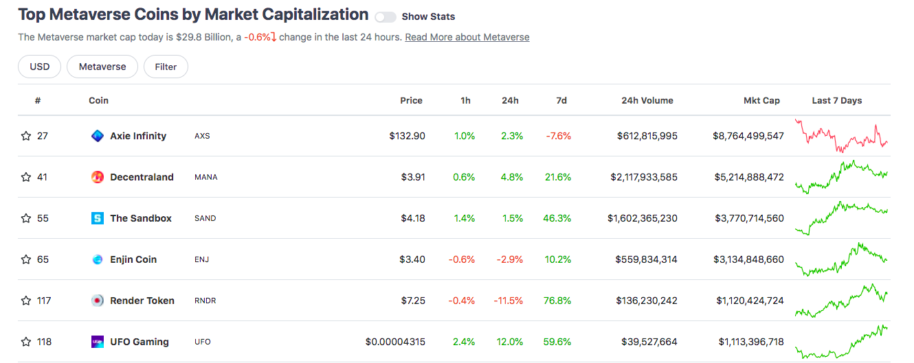
Task: Click the UFO Gaming logo icon
Action: click(98, 342)
